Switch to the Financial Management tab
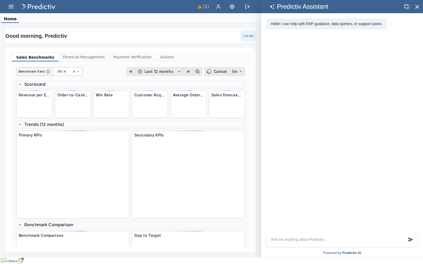The width and height of the screenshot is (423, 264). pyautogui.click(x=84, y=57)
